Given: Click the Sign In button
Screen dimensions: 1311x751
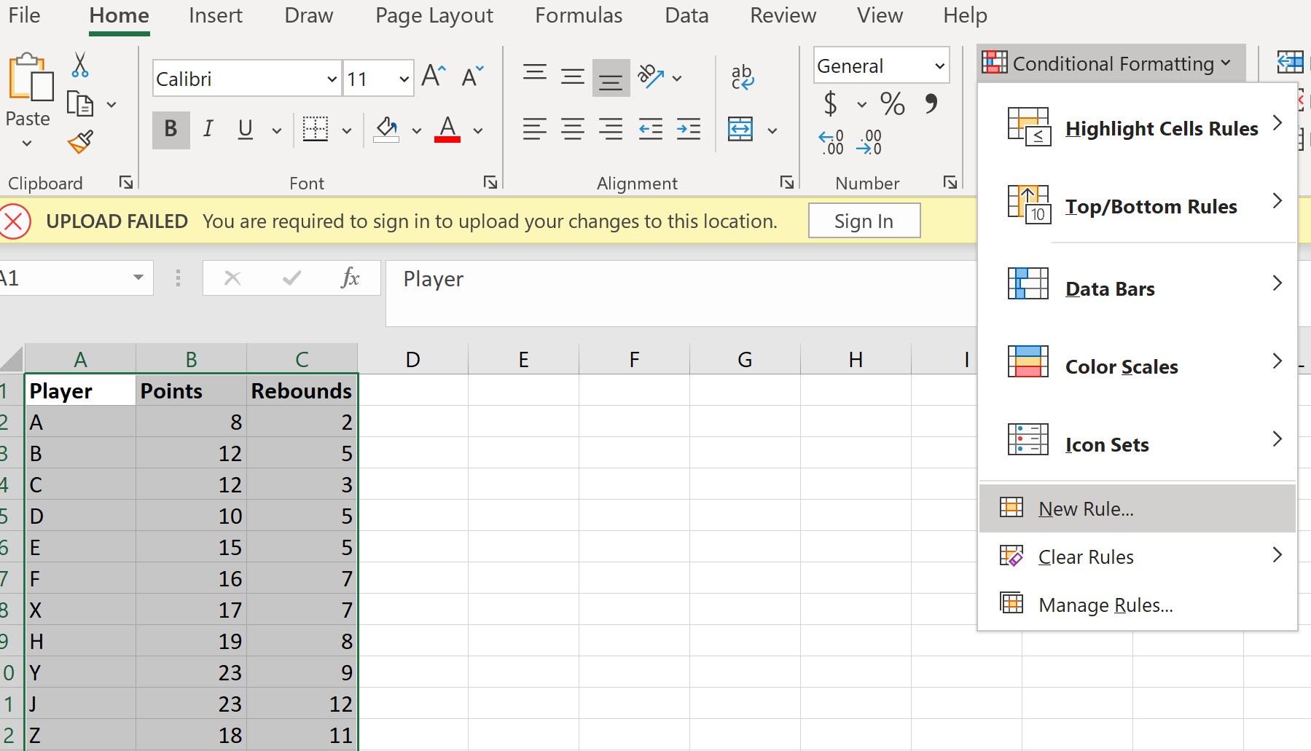Looking at the screenshot, I should tap(864, 221).
